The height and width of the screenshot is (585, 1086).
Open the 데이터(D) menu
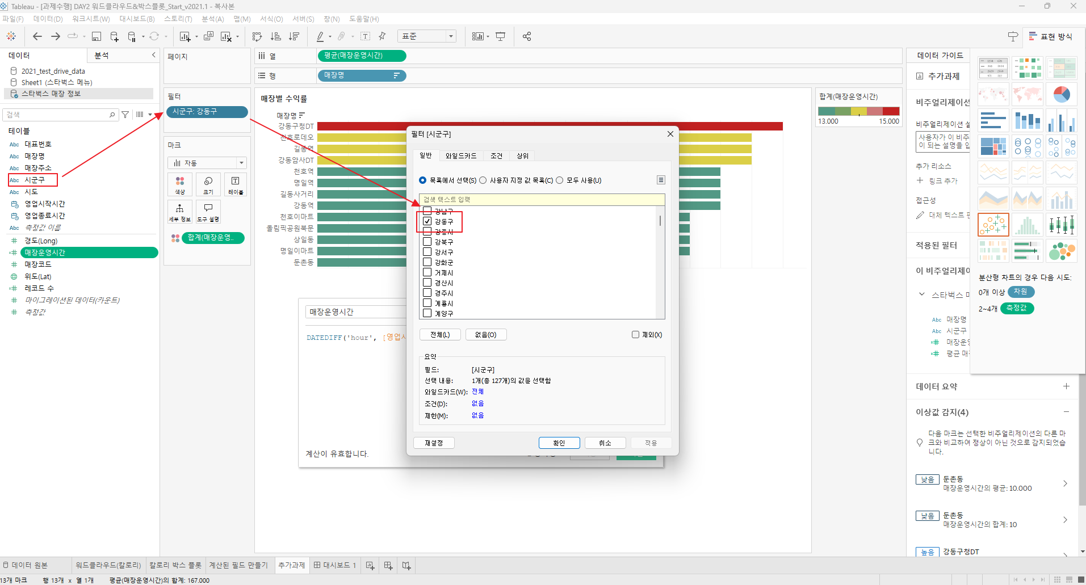(x=48, y=19)
